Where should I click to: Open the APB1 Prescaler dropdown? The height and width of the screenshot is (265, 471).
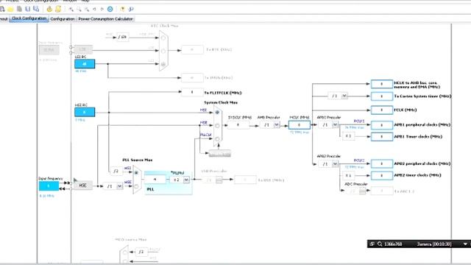336,124
